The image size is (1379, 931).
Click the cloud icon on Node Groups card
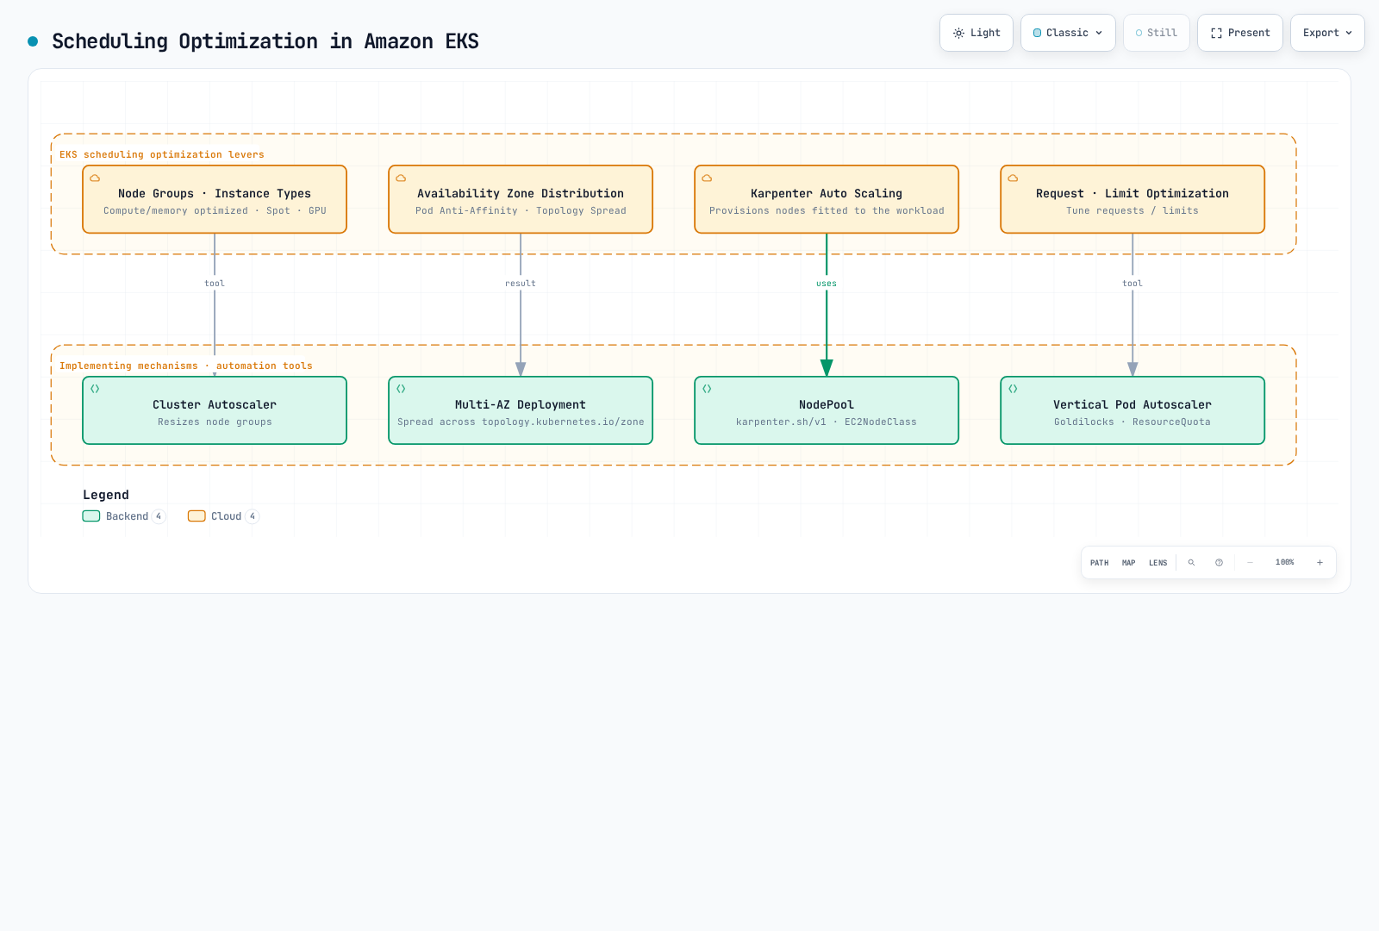pos(95,178)
